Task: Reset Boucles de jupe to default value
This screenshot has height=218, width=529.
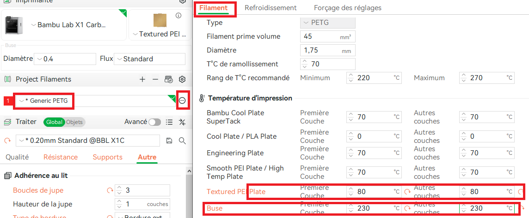Action: pos(110,190)
